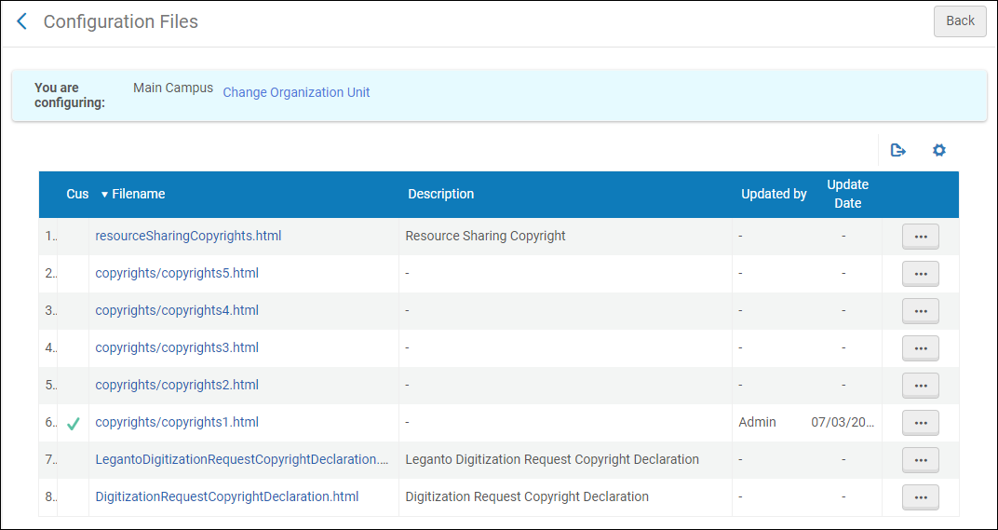This screenshot has height=530, width=998.
Task: Open row actions menu for copyrights5.html
Action: click(921, 274)
